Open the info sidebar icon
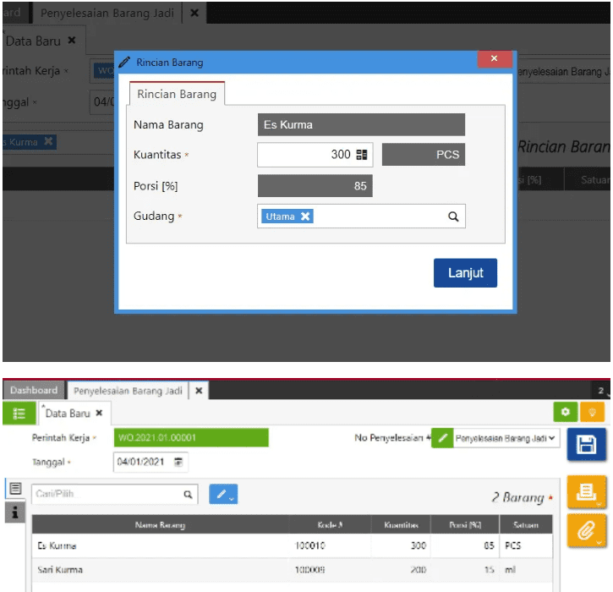 pyautogui.click(x=15, y=512)
